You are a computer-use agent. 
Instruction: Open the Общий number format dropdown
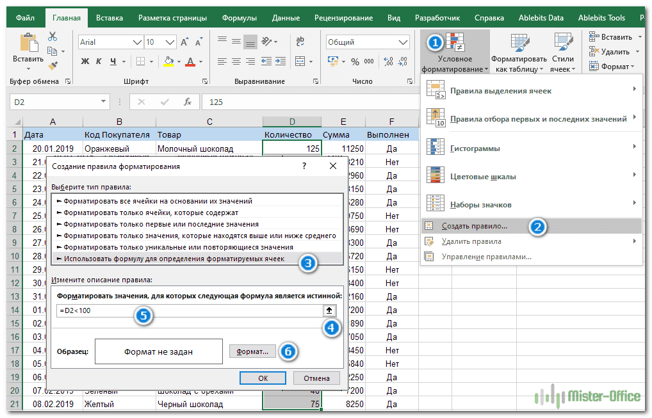(x=402, y=42)
